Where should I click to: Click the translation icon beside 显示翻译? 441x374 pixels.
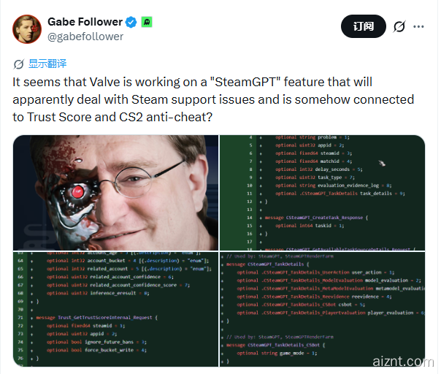pyautogui.click(x=19, y=64)
